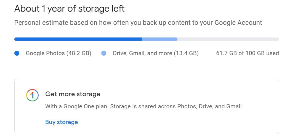
Task: Click the Drive, Gmail, and more label
Action: click(x=156, y=53)
